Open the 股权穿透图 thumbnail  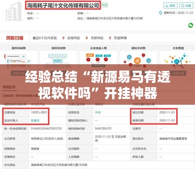click(x=58, y=61)
